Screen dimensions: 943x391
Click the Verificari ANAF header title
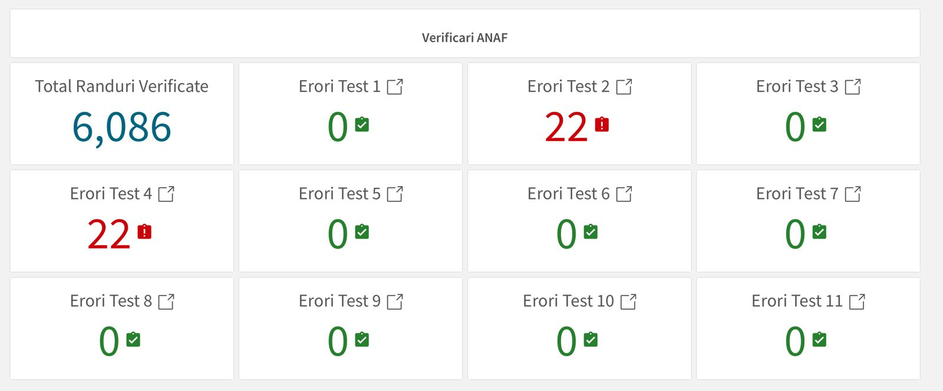[x=464, y=38]
